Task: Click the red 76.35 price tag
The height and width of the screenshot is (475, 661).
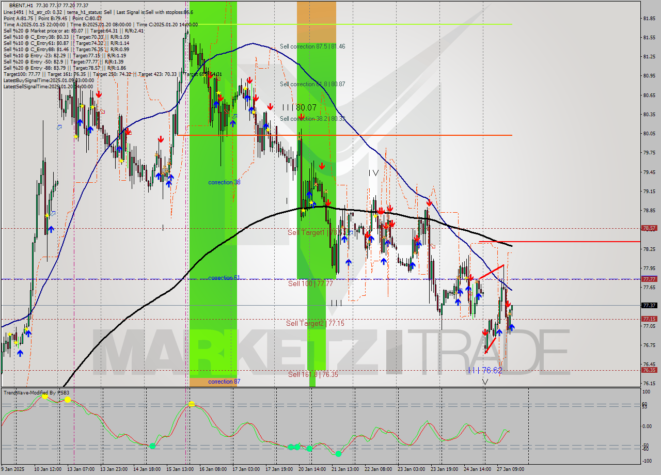Action: (x=649, y=370)
